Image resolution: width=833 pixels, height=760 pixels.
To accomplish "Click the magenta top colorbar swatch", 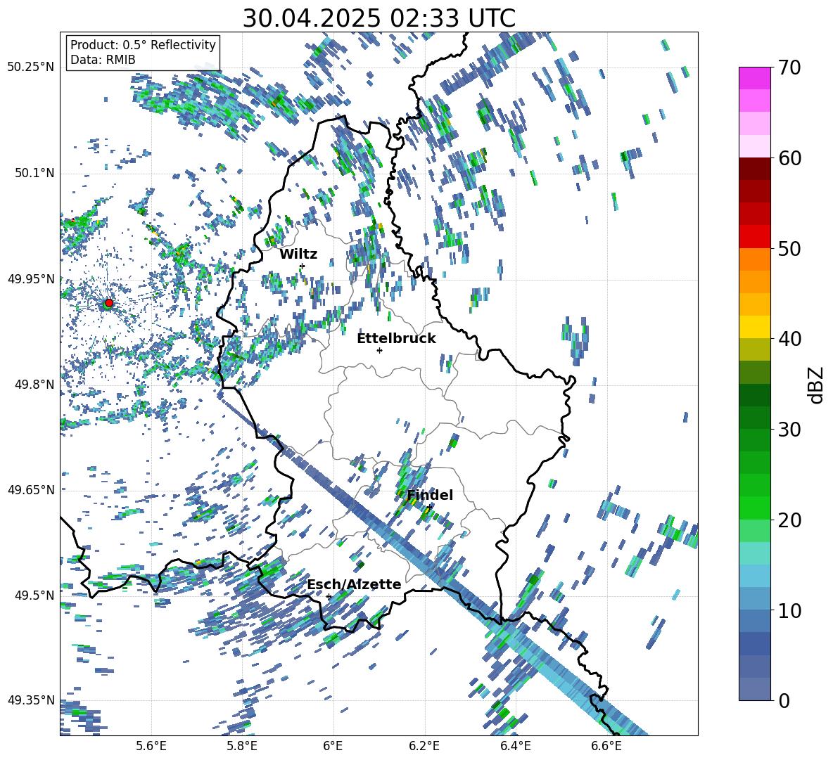I will (754, 78).
